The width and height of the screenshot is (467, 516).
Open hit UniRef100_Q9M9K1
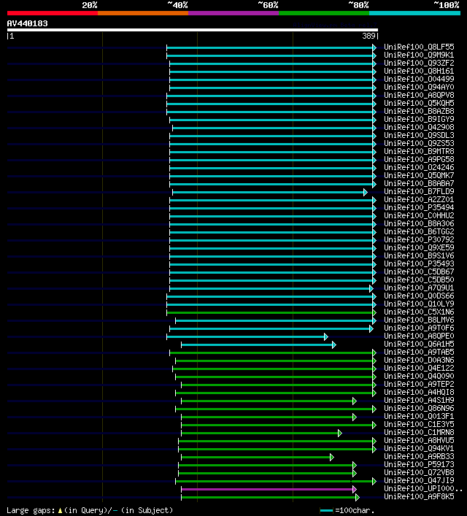(x=419, y=55)
